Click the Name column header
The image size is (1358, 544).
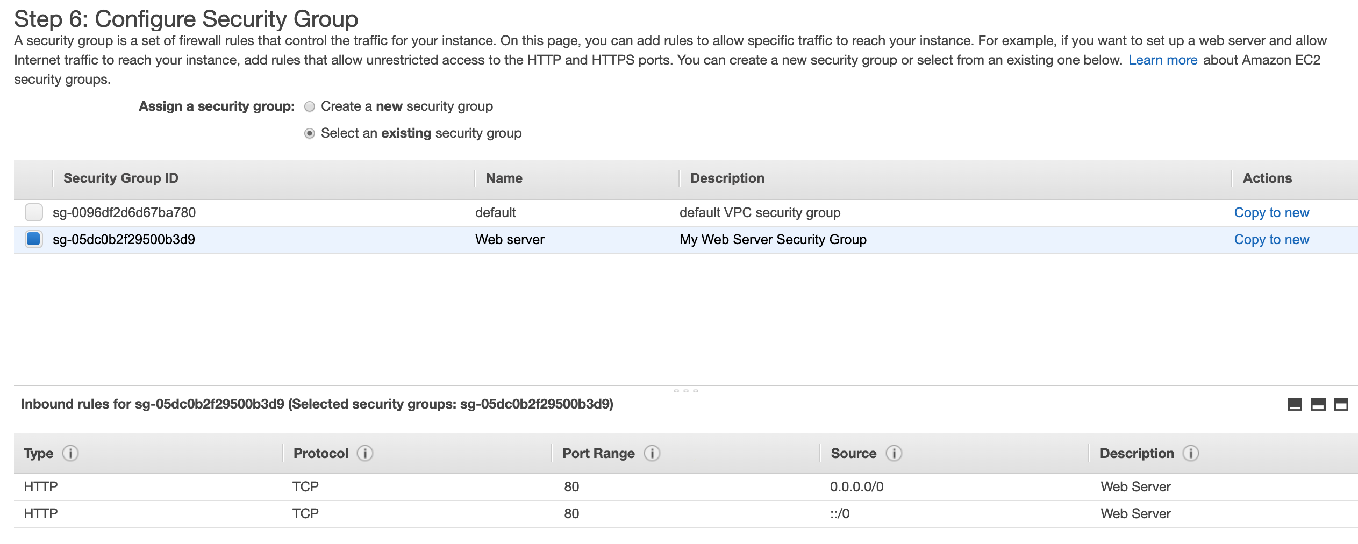504,178
